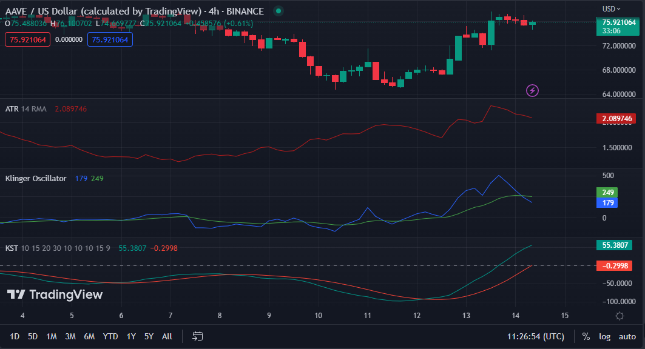Viewport: 645px width, 349px height.
Task: Open the date range calendar icon
Action: pos(197,336)
